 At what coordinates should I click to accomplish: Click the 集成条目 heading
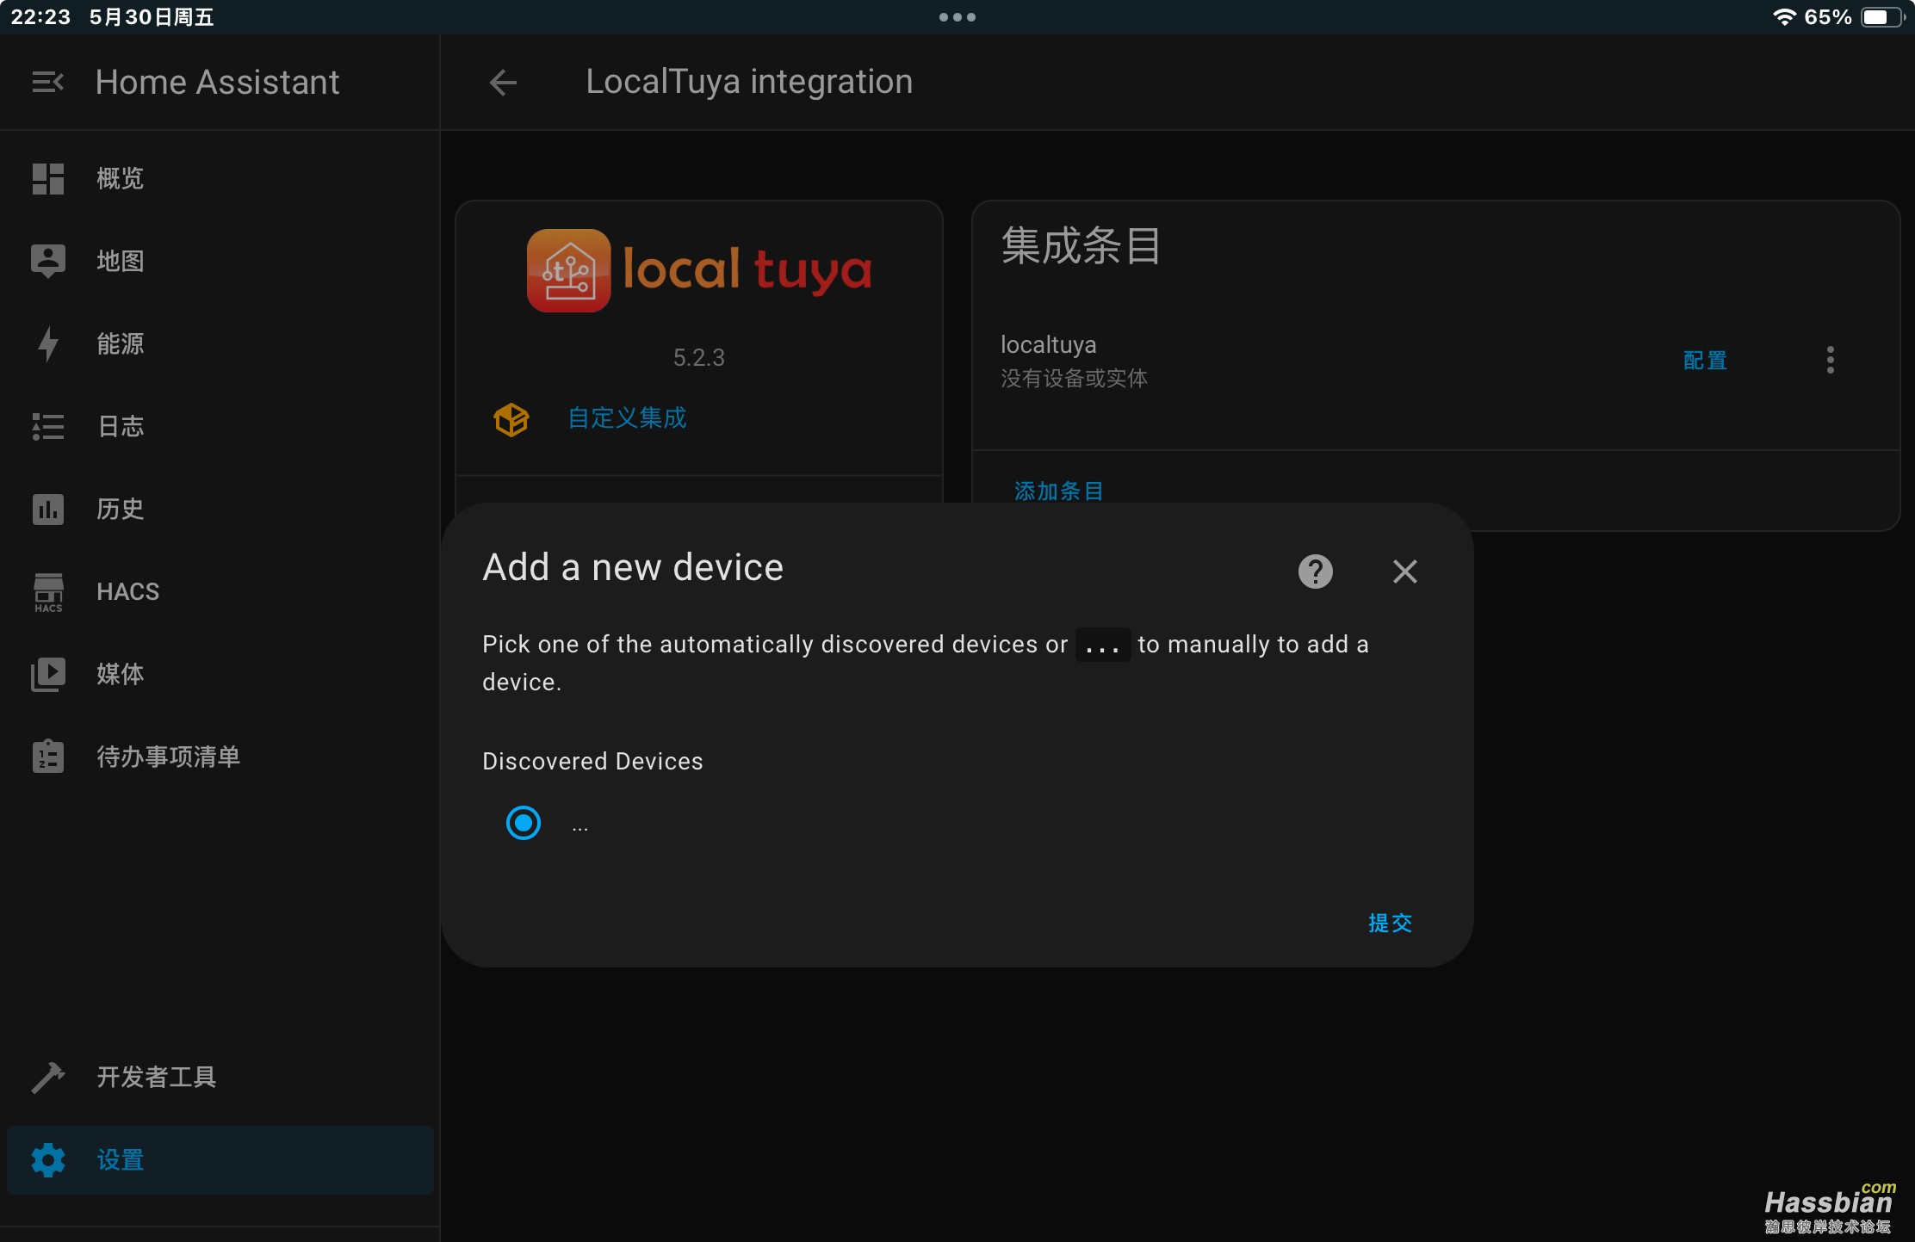pyautogui.click(x=1081, y=245)
